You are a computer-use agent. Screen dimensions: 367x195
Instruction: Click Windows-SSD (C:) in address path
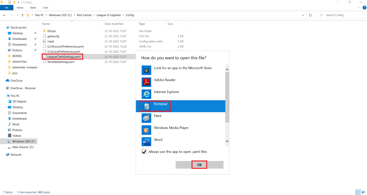60,15
